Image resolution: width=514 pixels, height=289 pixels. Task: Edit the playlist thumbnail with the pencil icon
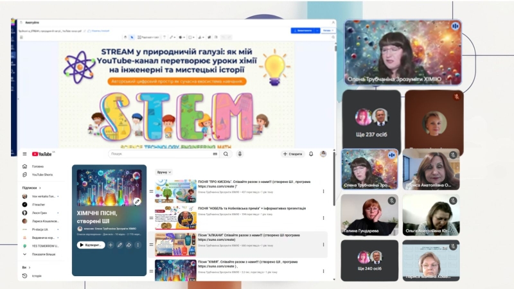coord(137,202)
